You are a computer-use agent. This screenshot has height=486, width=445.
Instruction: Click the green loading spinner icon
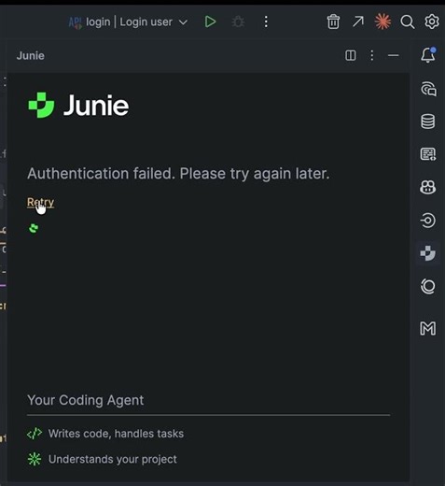(x=34, y=228)
